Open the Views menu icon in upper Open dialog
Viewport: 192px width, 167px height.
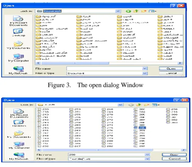click(153, 11)
